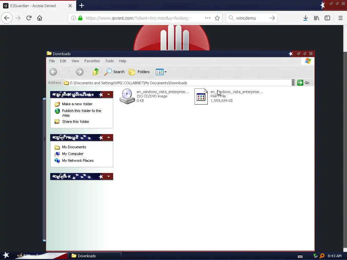Collapse File and Folder Tasks panel

(109, 94)
